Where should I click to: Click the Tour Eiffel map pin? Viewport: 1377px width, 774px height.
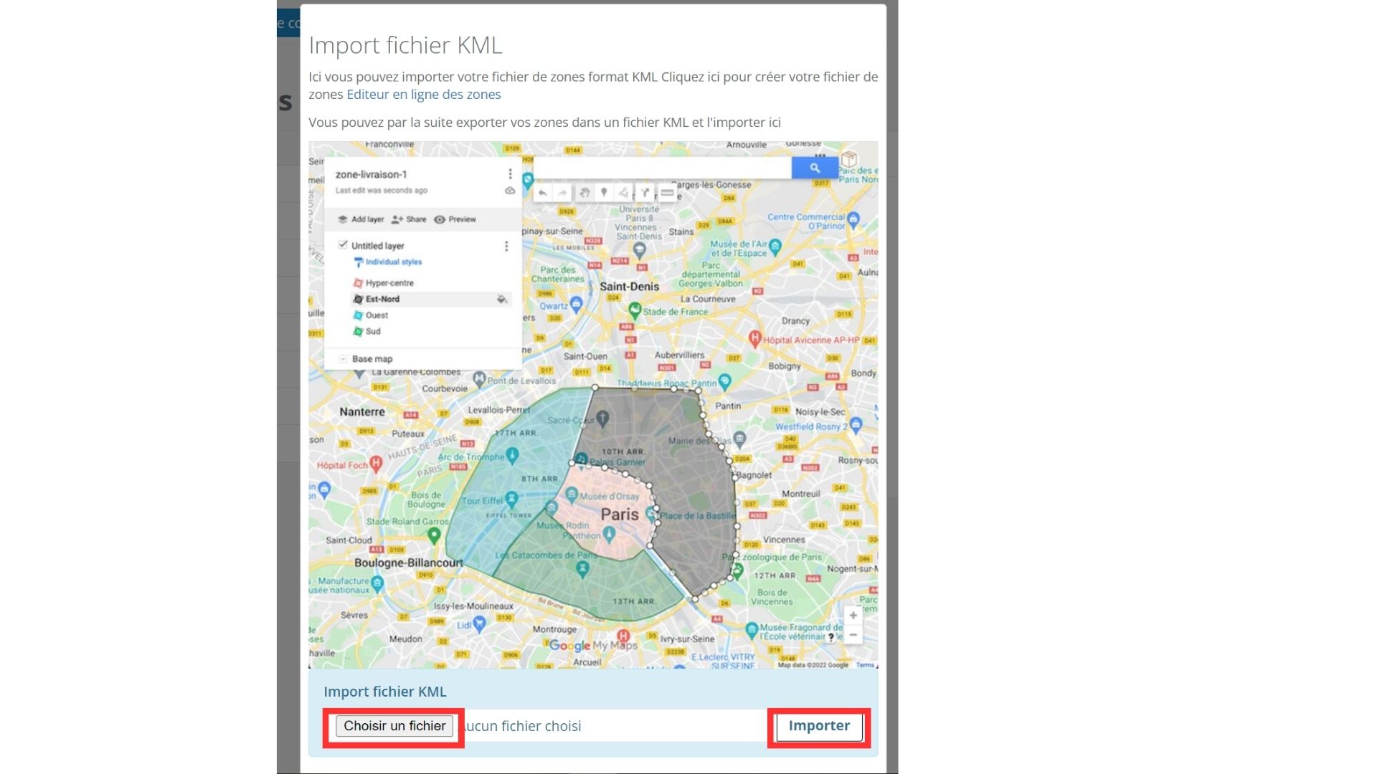tap(511, 499)
